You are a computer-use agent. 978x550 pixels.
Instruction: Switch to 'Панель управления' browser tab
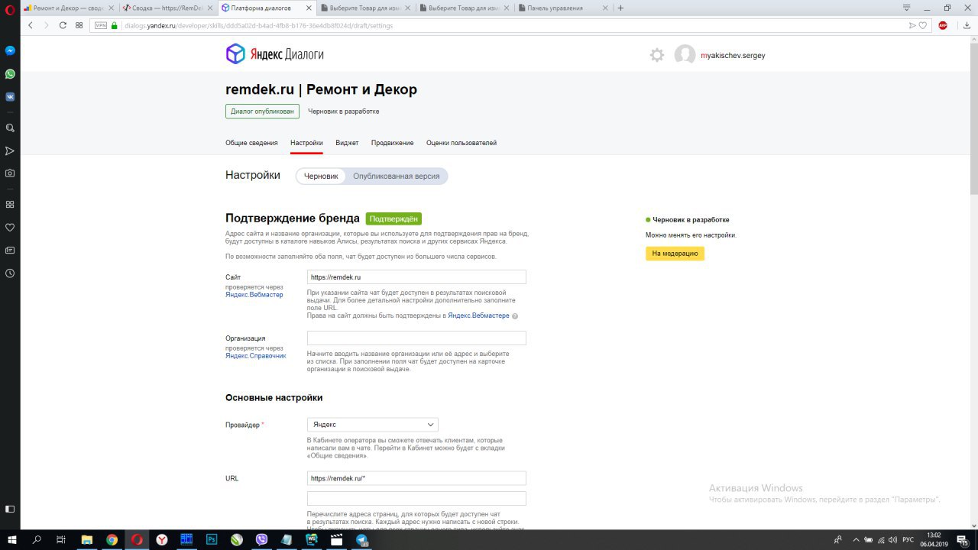pos(563,8)
